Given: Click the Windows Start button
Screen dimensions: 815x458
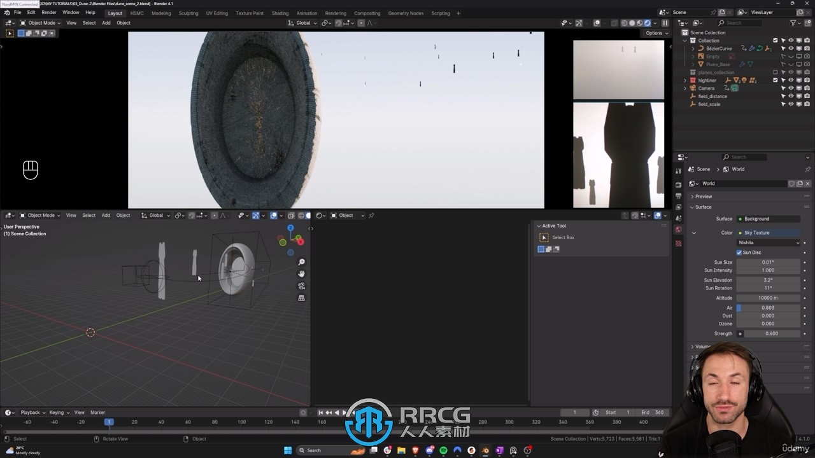Looking at the screenshot, I should [288, 450].
